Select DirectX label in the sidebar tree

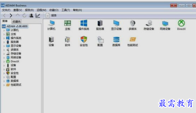click(15, 61)
